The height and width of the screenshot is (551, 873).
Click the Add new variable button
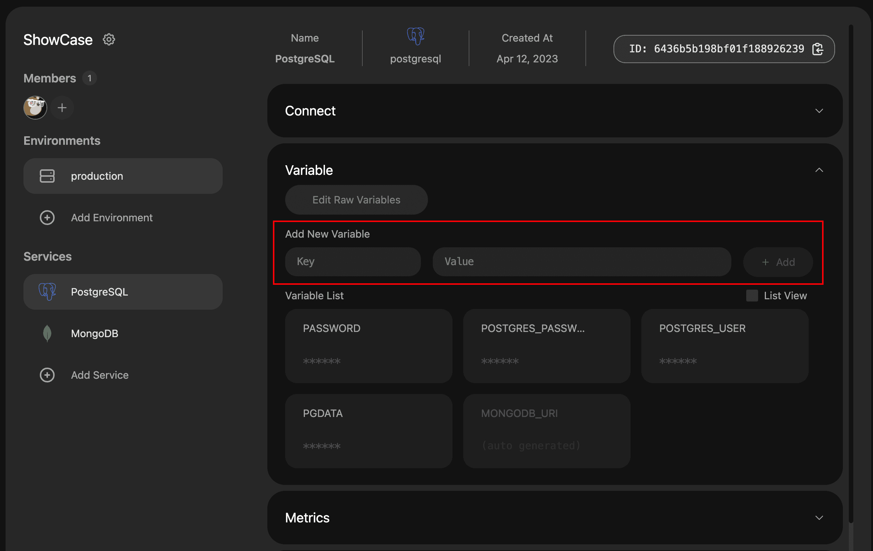click(x=778, y=260)
